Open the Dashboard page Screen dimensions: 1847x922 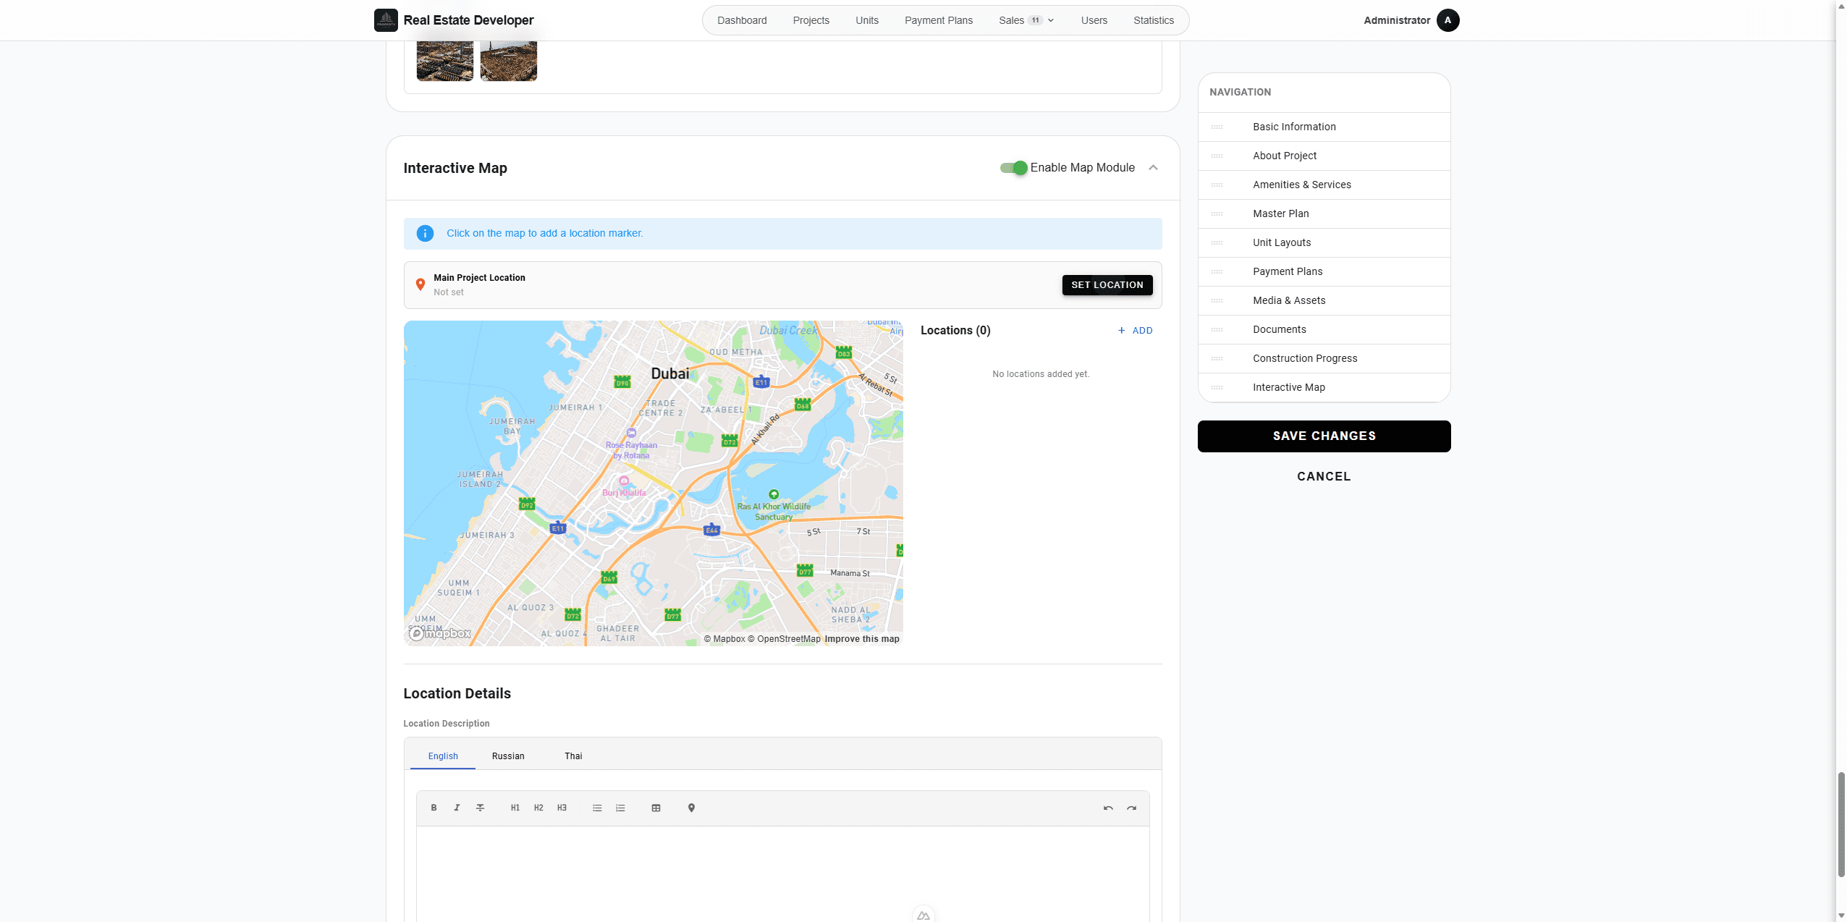[742, 20]
